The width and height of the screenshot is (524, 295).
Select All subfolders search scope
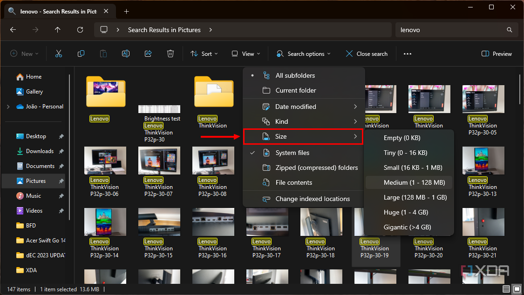tap(303, 75)
